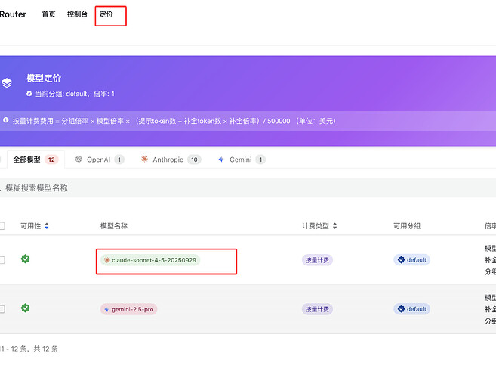Viewport: 496px width, 378px height.
Task: Click green availability check in gemini-2.5-pro row
Action: (x=26, y=308)
